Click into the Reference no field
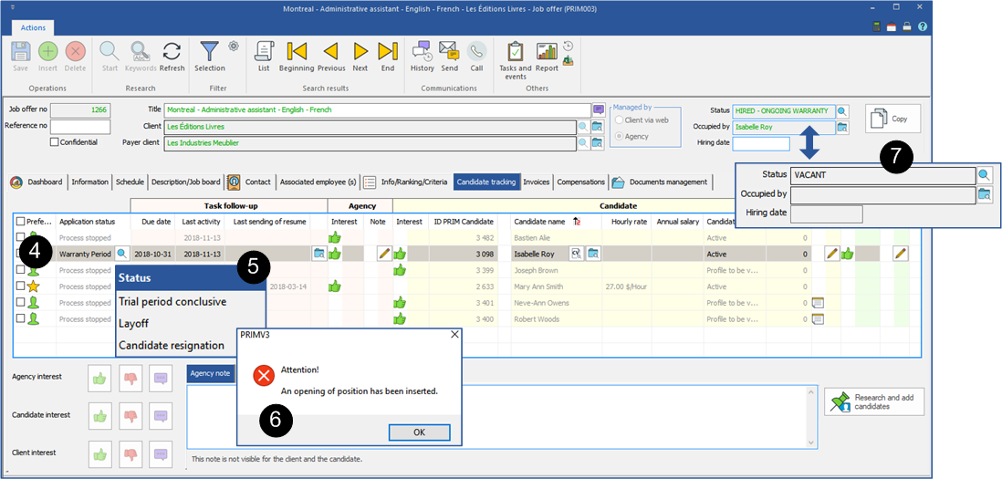 80,127
